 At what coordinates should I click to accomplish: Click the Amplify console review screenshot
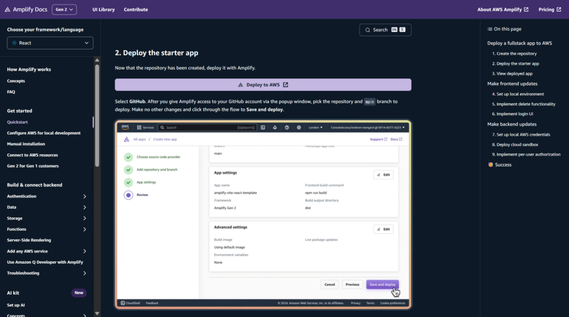click(x=263, y=214)
